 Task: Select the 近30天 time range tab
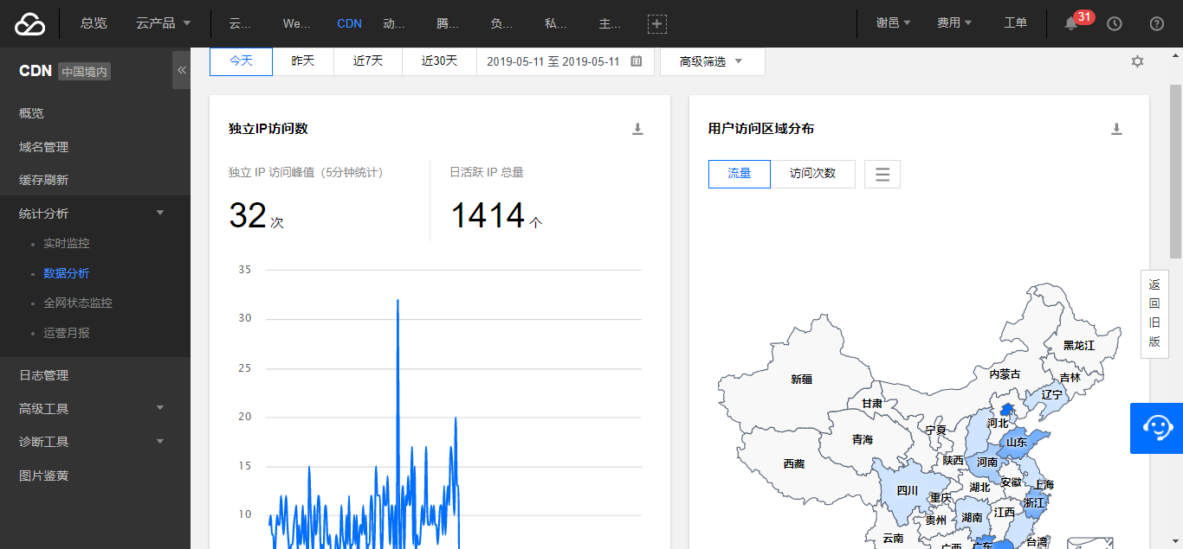click(439, 61)
